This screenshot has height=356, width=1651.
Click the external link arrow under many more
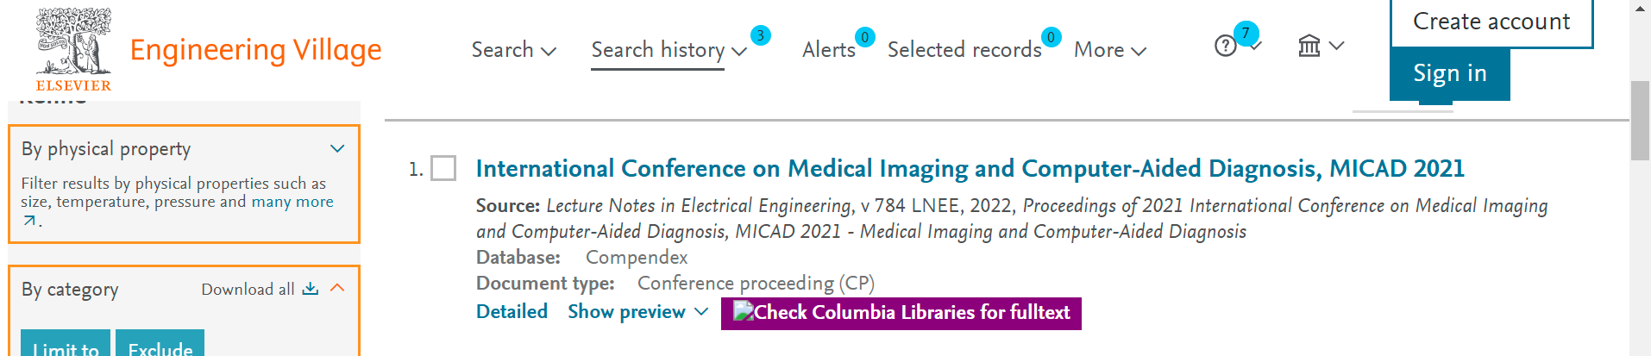coord(29,221)
